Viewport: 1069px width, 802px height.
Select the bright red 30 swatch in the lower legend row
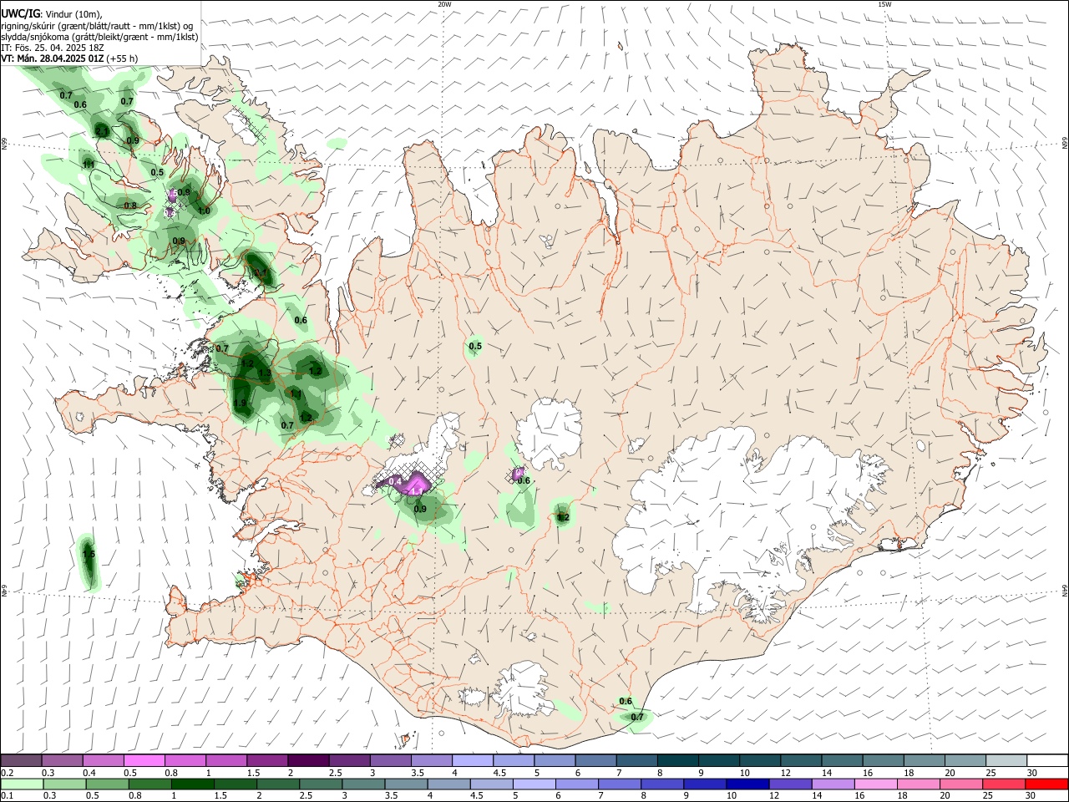[x=1046, y=784]
